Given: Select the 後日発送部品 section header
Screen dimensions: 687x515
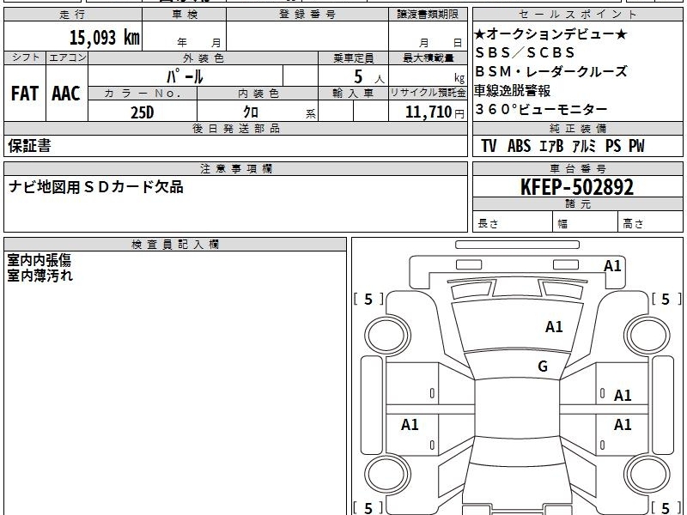Looking at the screenshot, I should (x=235, y=128).
